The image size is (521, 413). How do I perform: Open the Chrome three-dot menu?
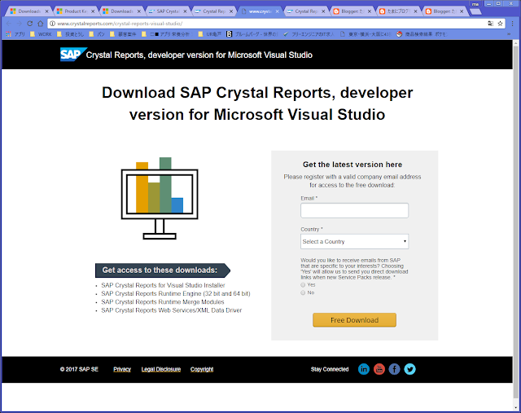point(513,24)
